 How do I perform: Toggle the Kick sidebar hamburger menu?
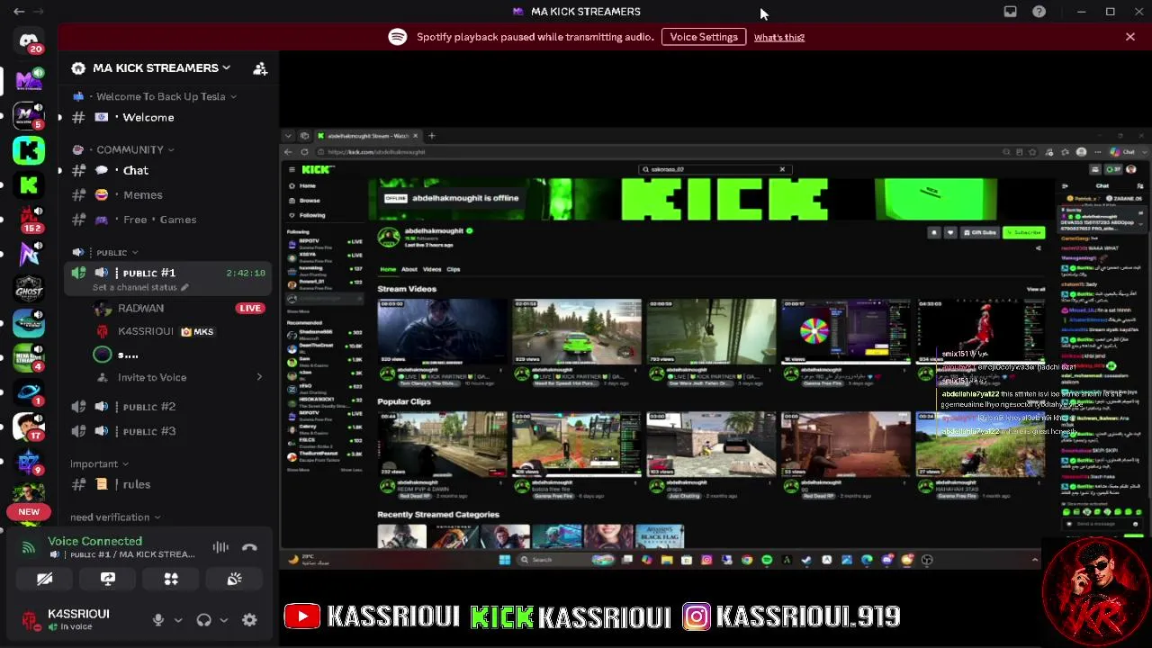tap(291, 169)
